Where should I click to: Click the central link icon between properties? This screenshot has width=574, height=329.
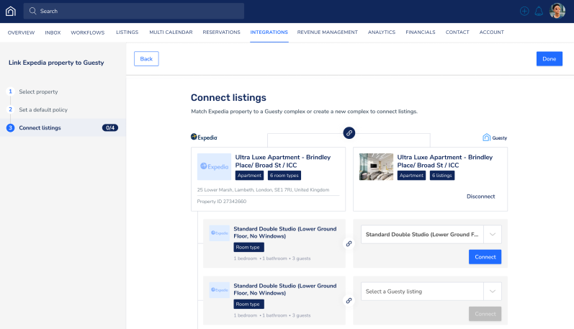[349, 132]
